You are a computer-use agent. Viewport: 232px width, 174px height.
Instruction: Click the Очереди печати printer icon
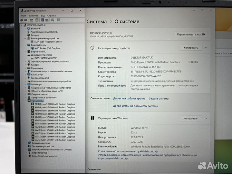point(29,94)
